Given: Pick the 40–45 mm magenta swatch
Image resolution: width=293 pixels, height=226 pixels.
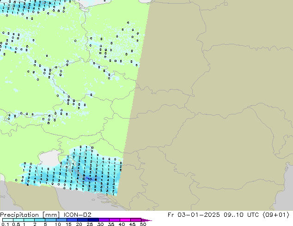Looking at the screenshot, I should (125, 220).
